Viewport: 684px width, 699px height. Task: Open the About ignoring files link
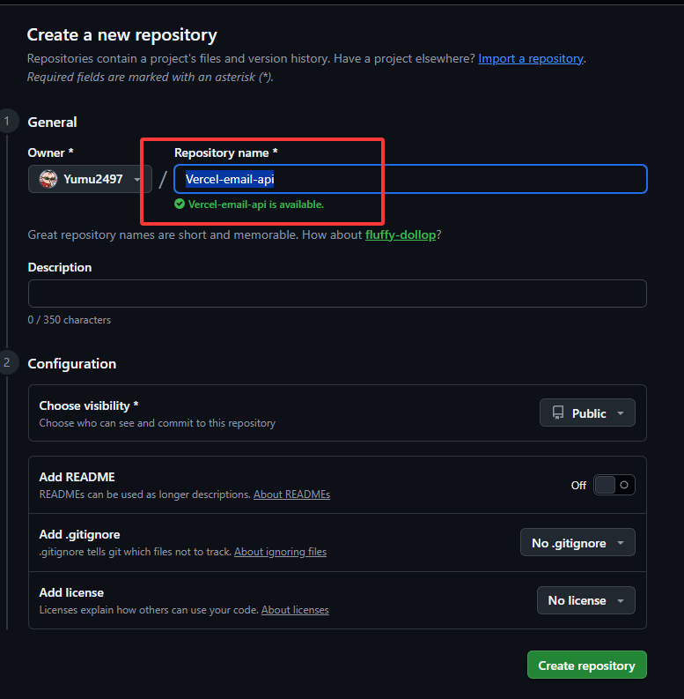pos(280,552)
